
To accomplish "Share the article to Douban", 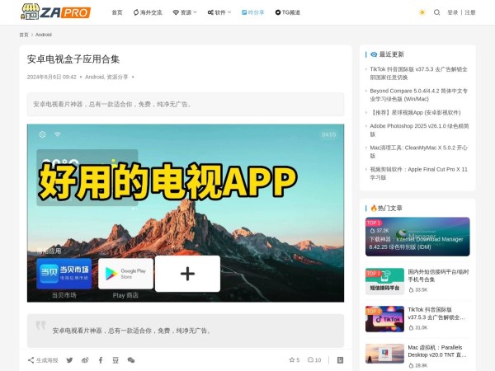I will pos(115,360).
